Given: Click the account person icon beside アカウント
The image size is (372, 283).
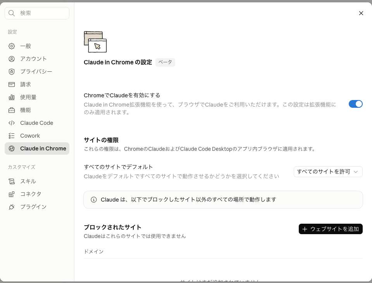Looking at the screenshot, I should (11, 59).
